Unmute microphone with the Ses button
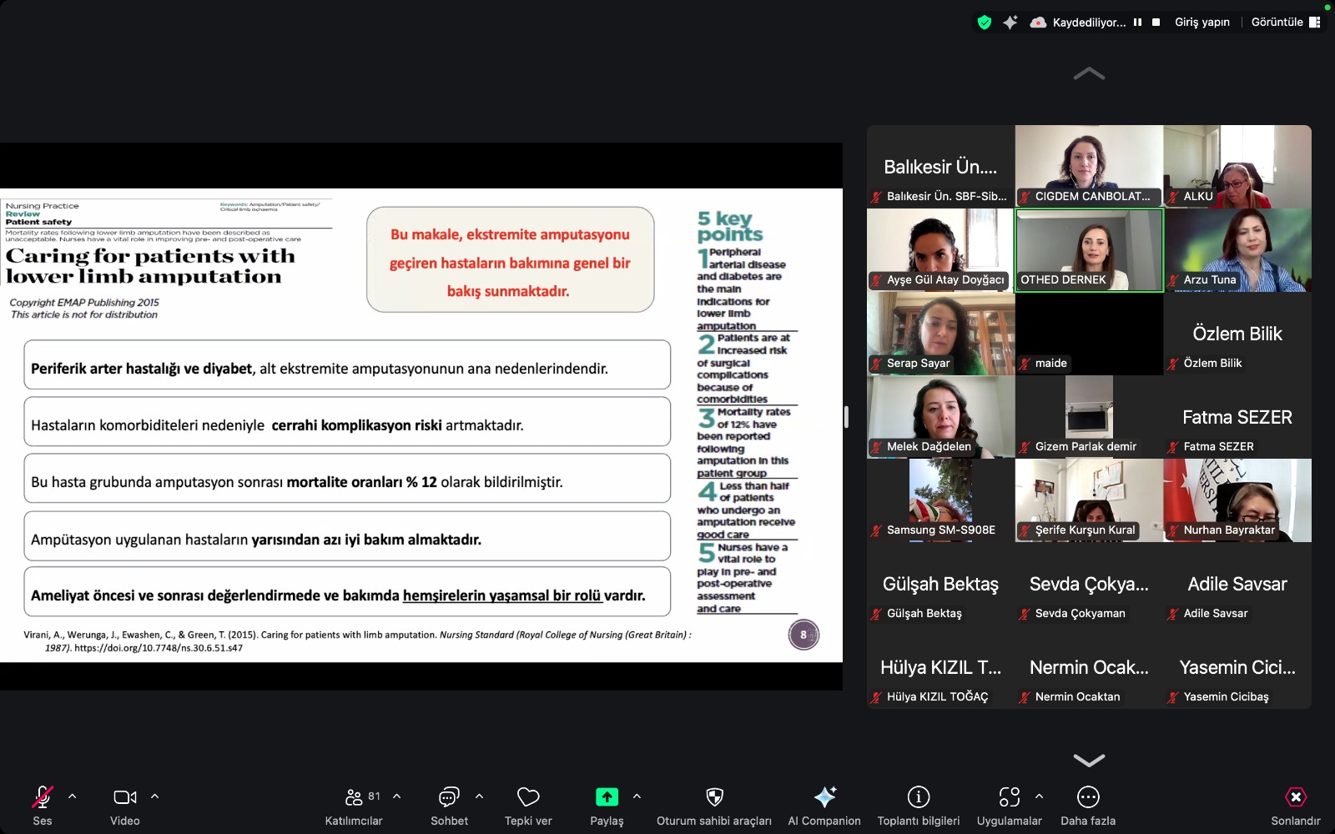 [42, 806]
